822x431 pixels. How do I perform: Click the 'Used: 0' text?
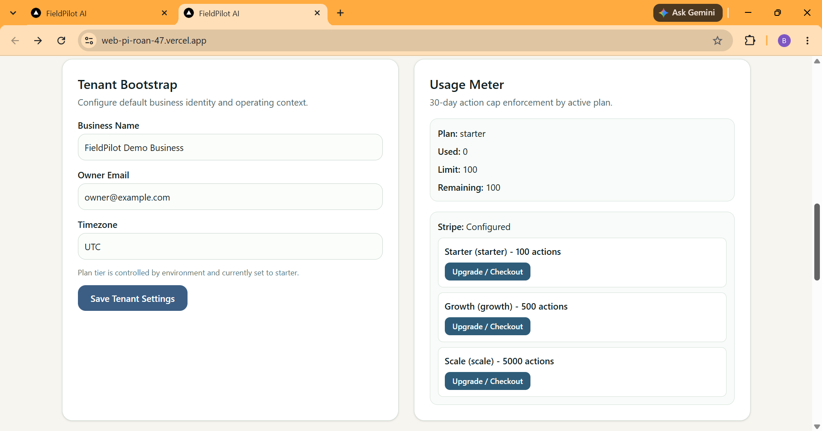click(453, 152)
